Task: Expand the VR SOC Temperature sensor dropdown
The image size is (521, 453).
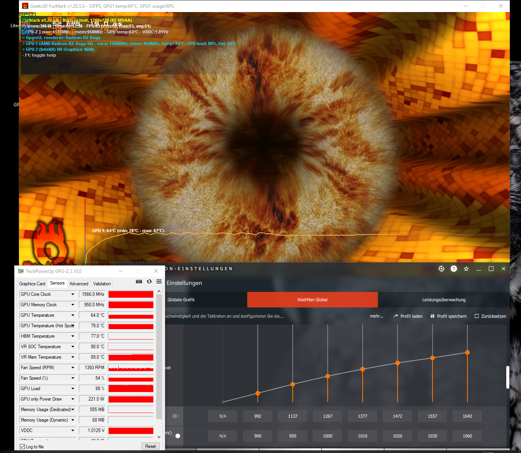Action: (x=73, y=347)
